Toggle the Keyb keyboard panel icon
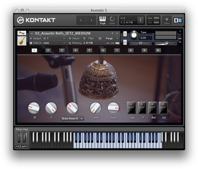198x169 pixels. coord(102,20)
